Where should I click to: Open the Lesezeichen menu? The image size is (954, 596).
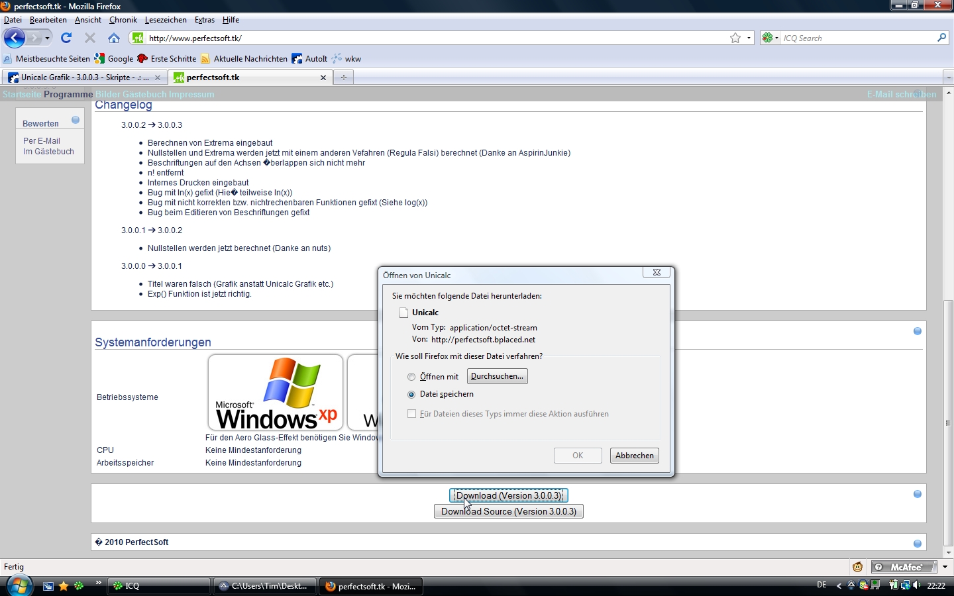tap(166, 20)
